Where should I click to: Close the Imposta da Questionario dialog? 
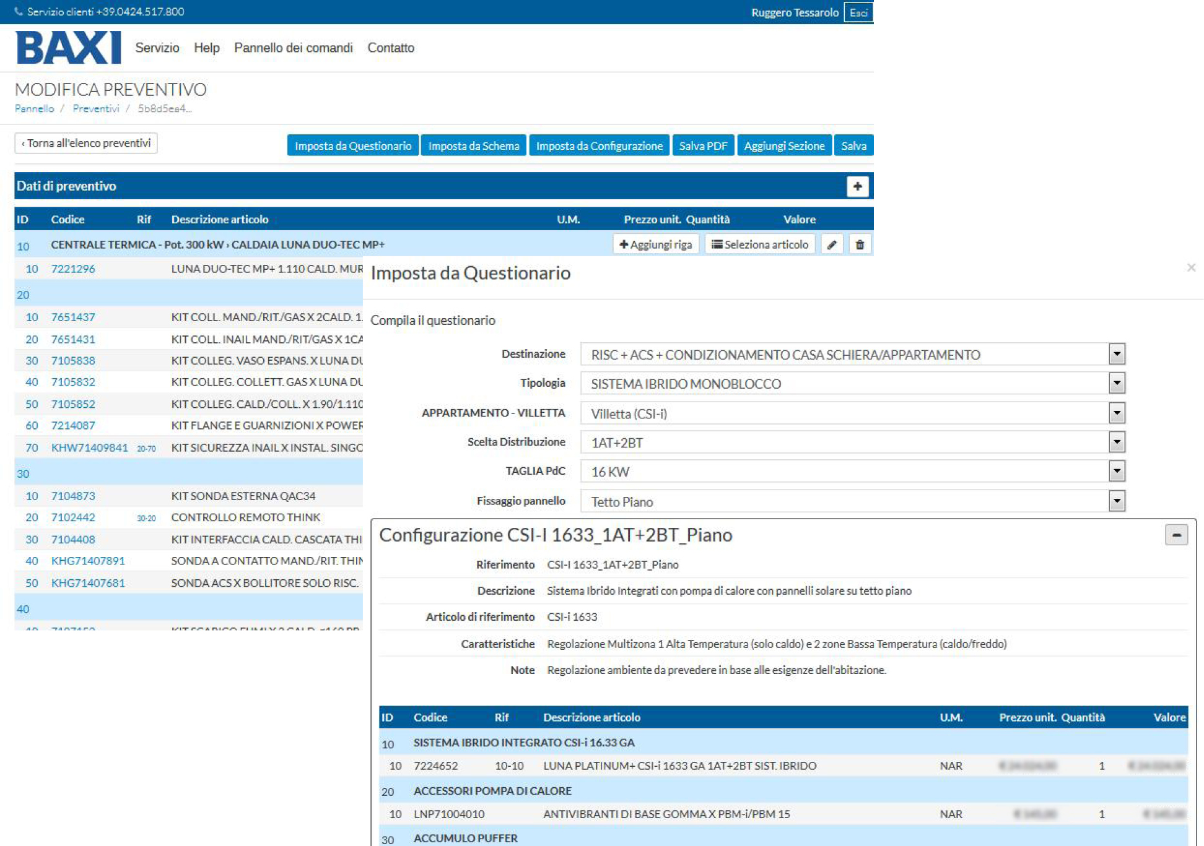tap(1191, 267)
